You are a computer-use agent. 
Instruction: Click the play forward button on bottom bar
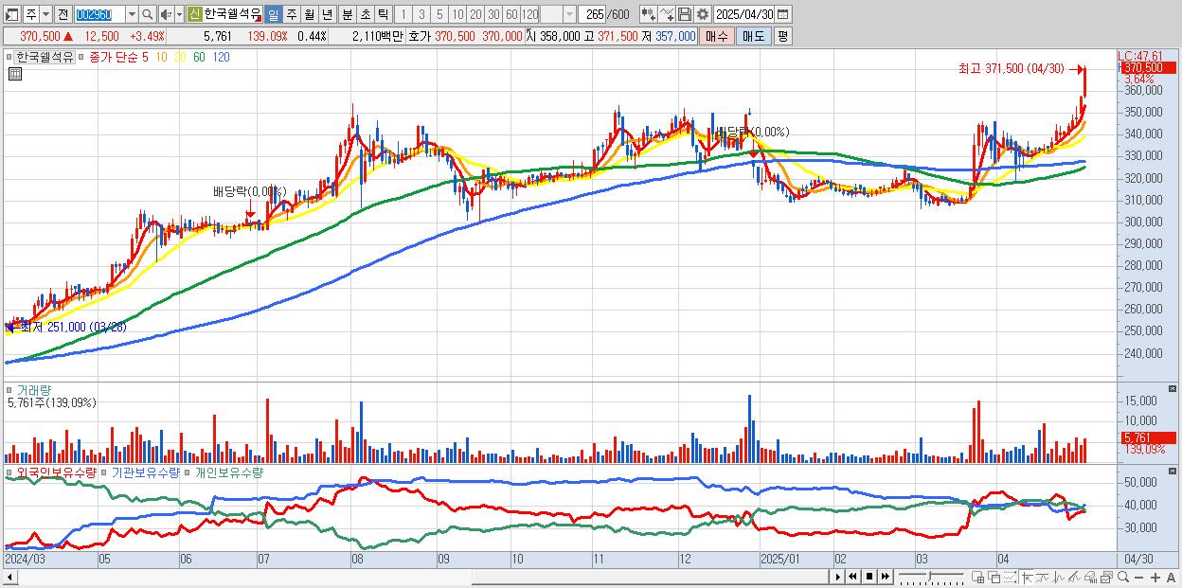click(x=837, y=577)
